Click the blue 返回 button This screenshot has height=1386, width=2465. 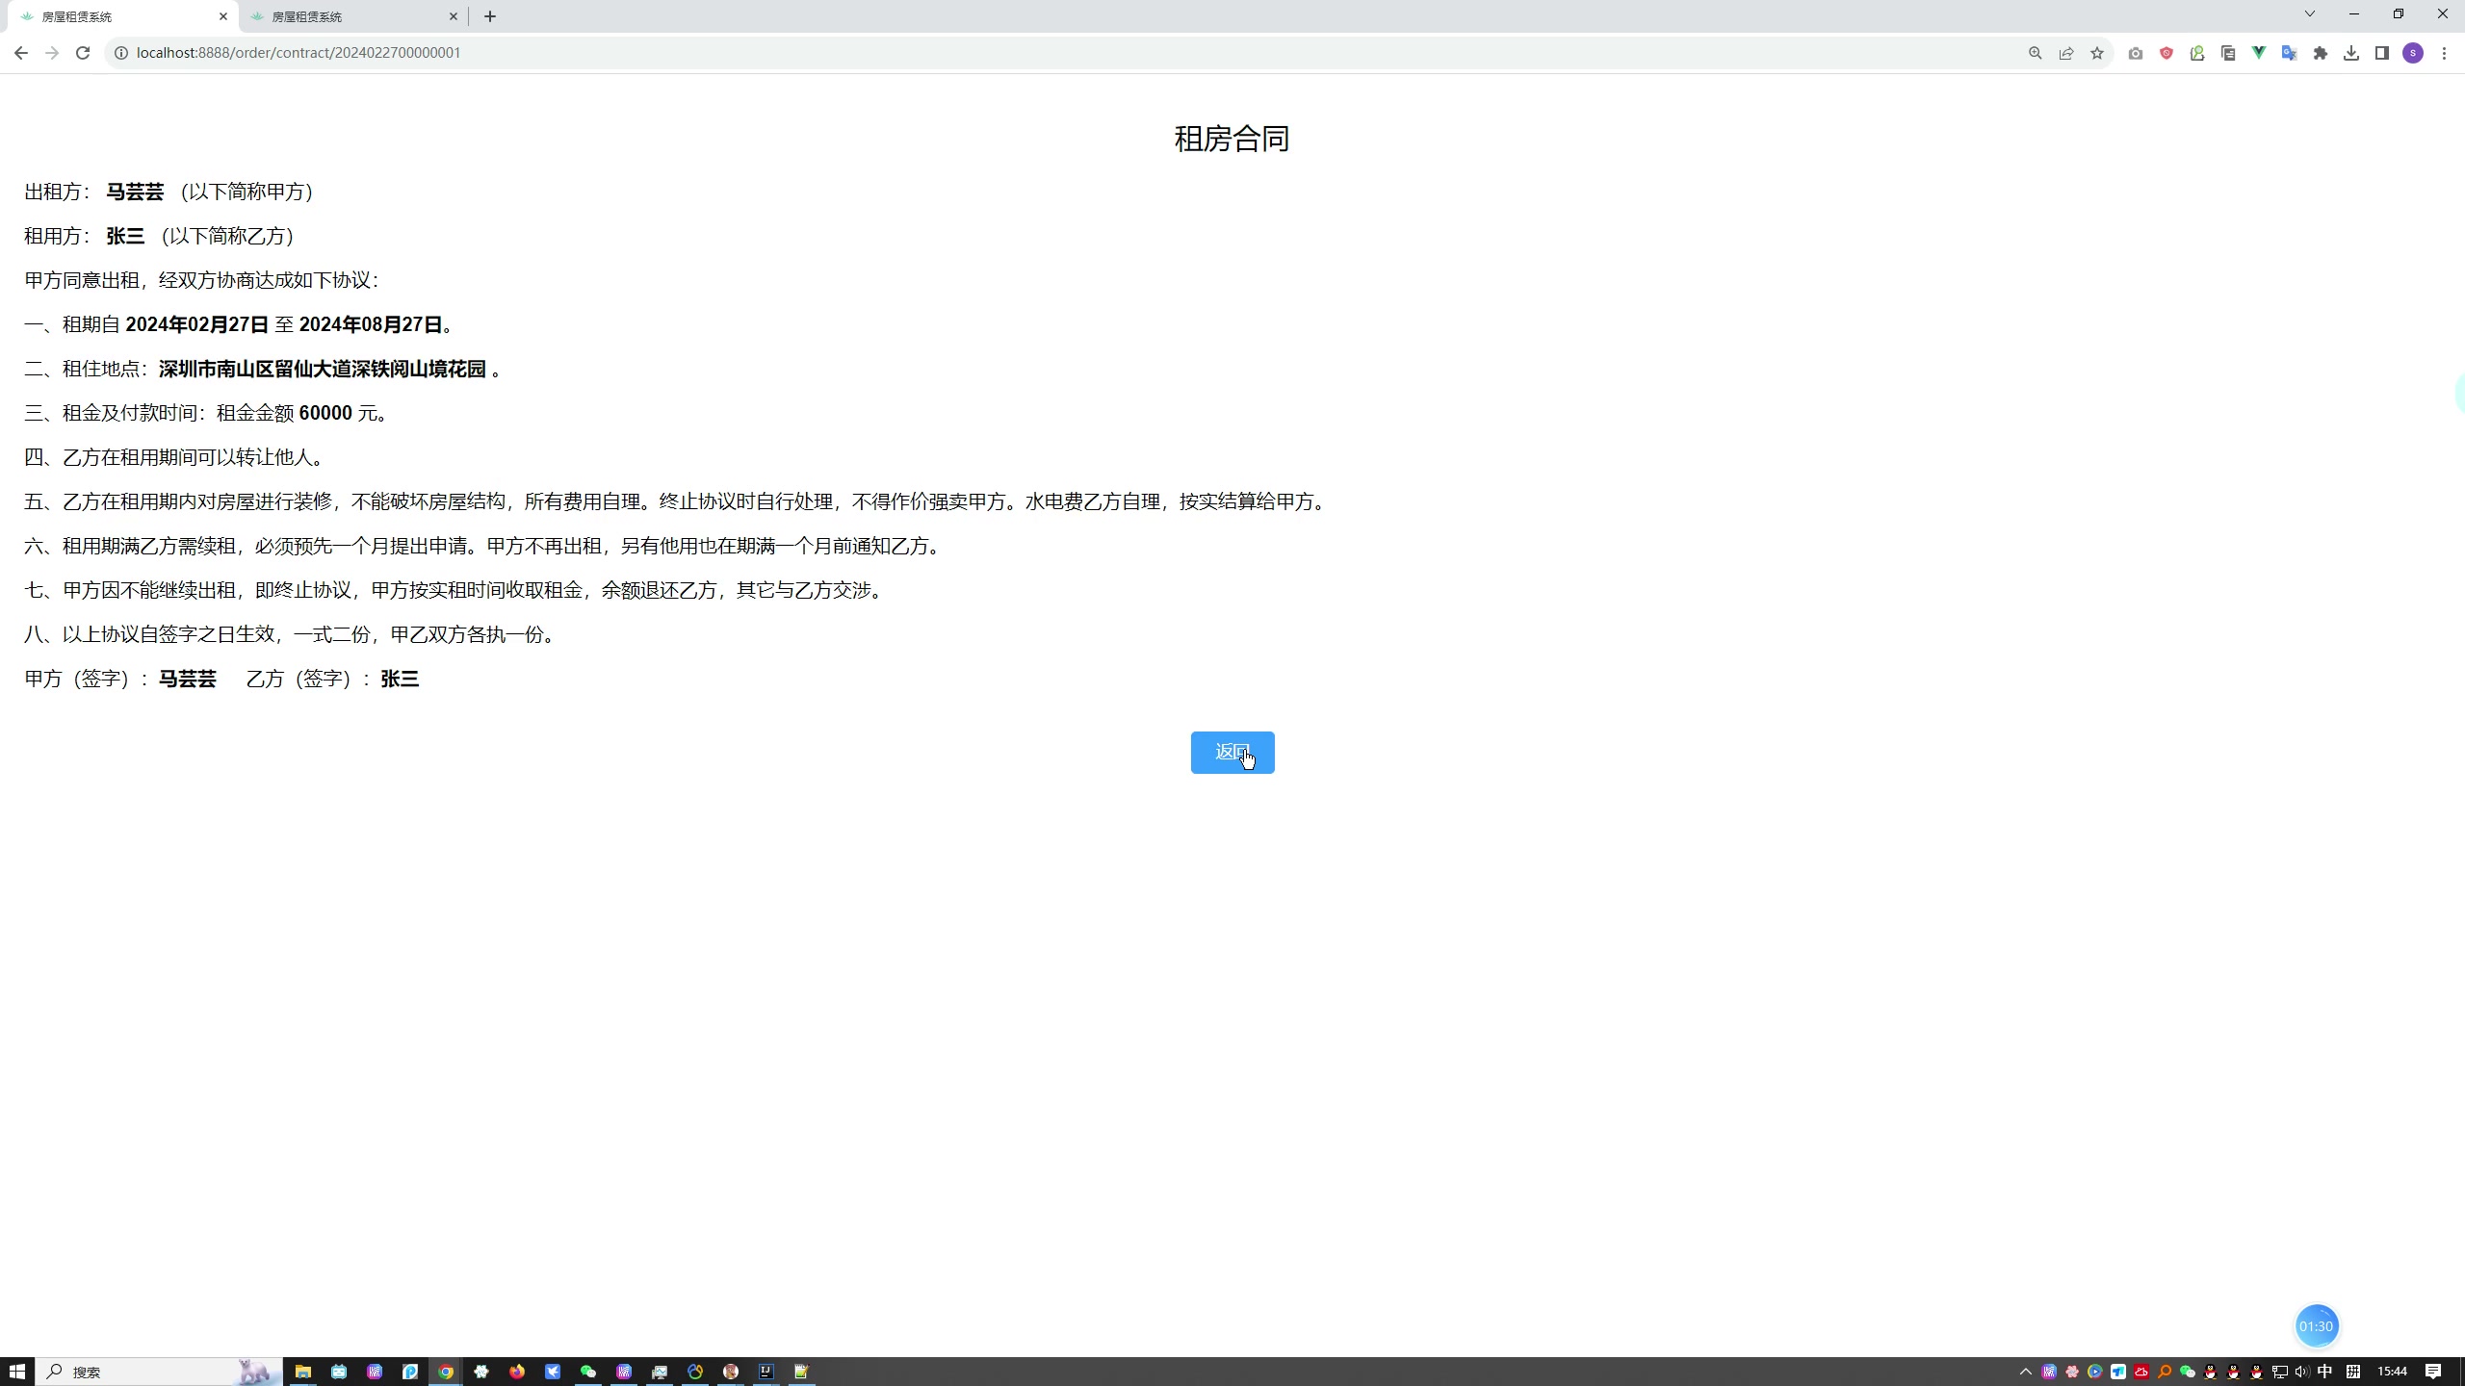(x=1232, y=752)
